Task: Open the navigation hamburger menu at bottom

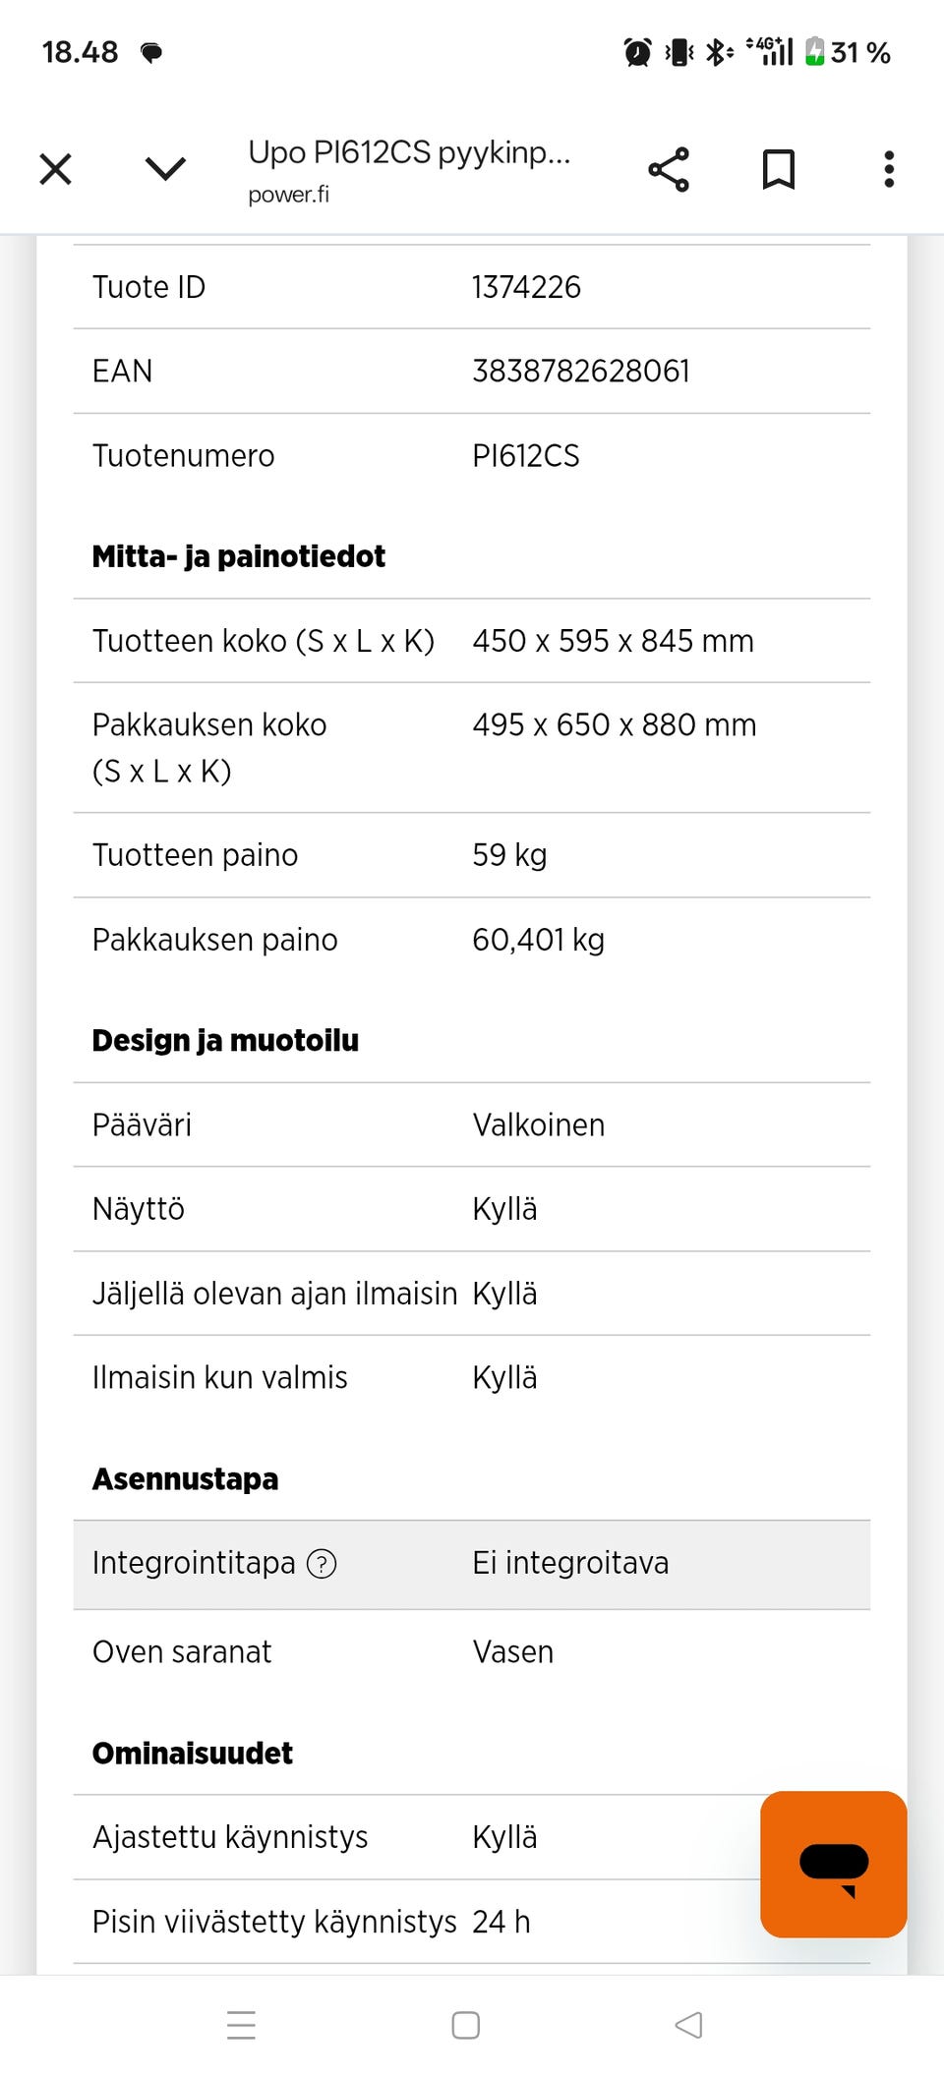Action: pos(240,2025)
